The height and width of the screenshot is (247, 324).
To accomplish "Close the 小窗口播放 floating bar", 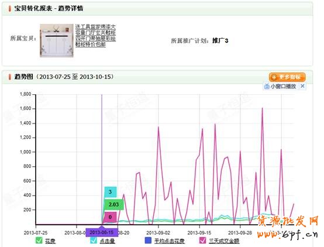I will (x=302, y=86).
